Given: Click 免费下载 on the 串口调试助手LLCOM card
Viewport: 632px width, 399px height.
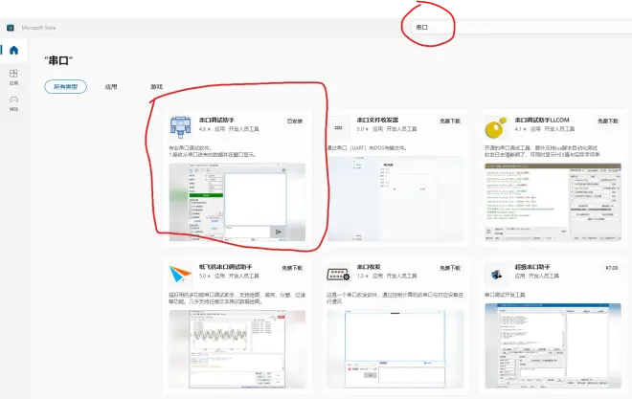Looking at the screenshot, I should (608, 121).
